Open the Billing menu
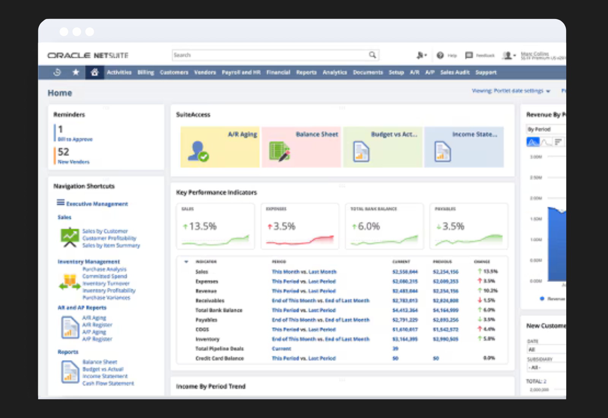This screenshot has height=418, width=608. [146, 72]
